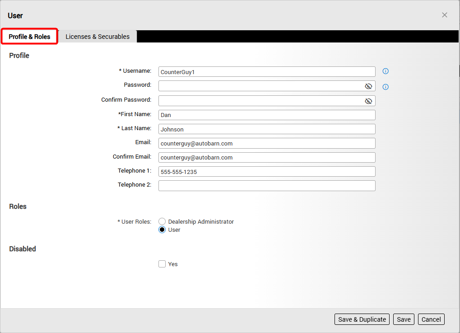Cancel the user edit dialog
This screenshot has width=460, height=333.
point(431,319)
